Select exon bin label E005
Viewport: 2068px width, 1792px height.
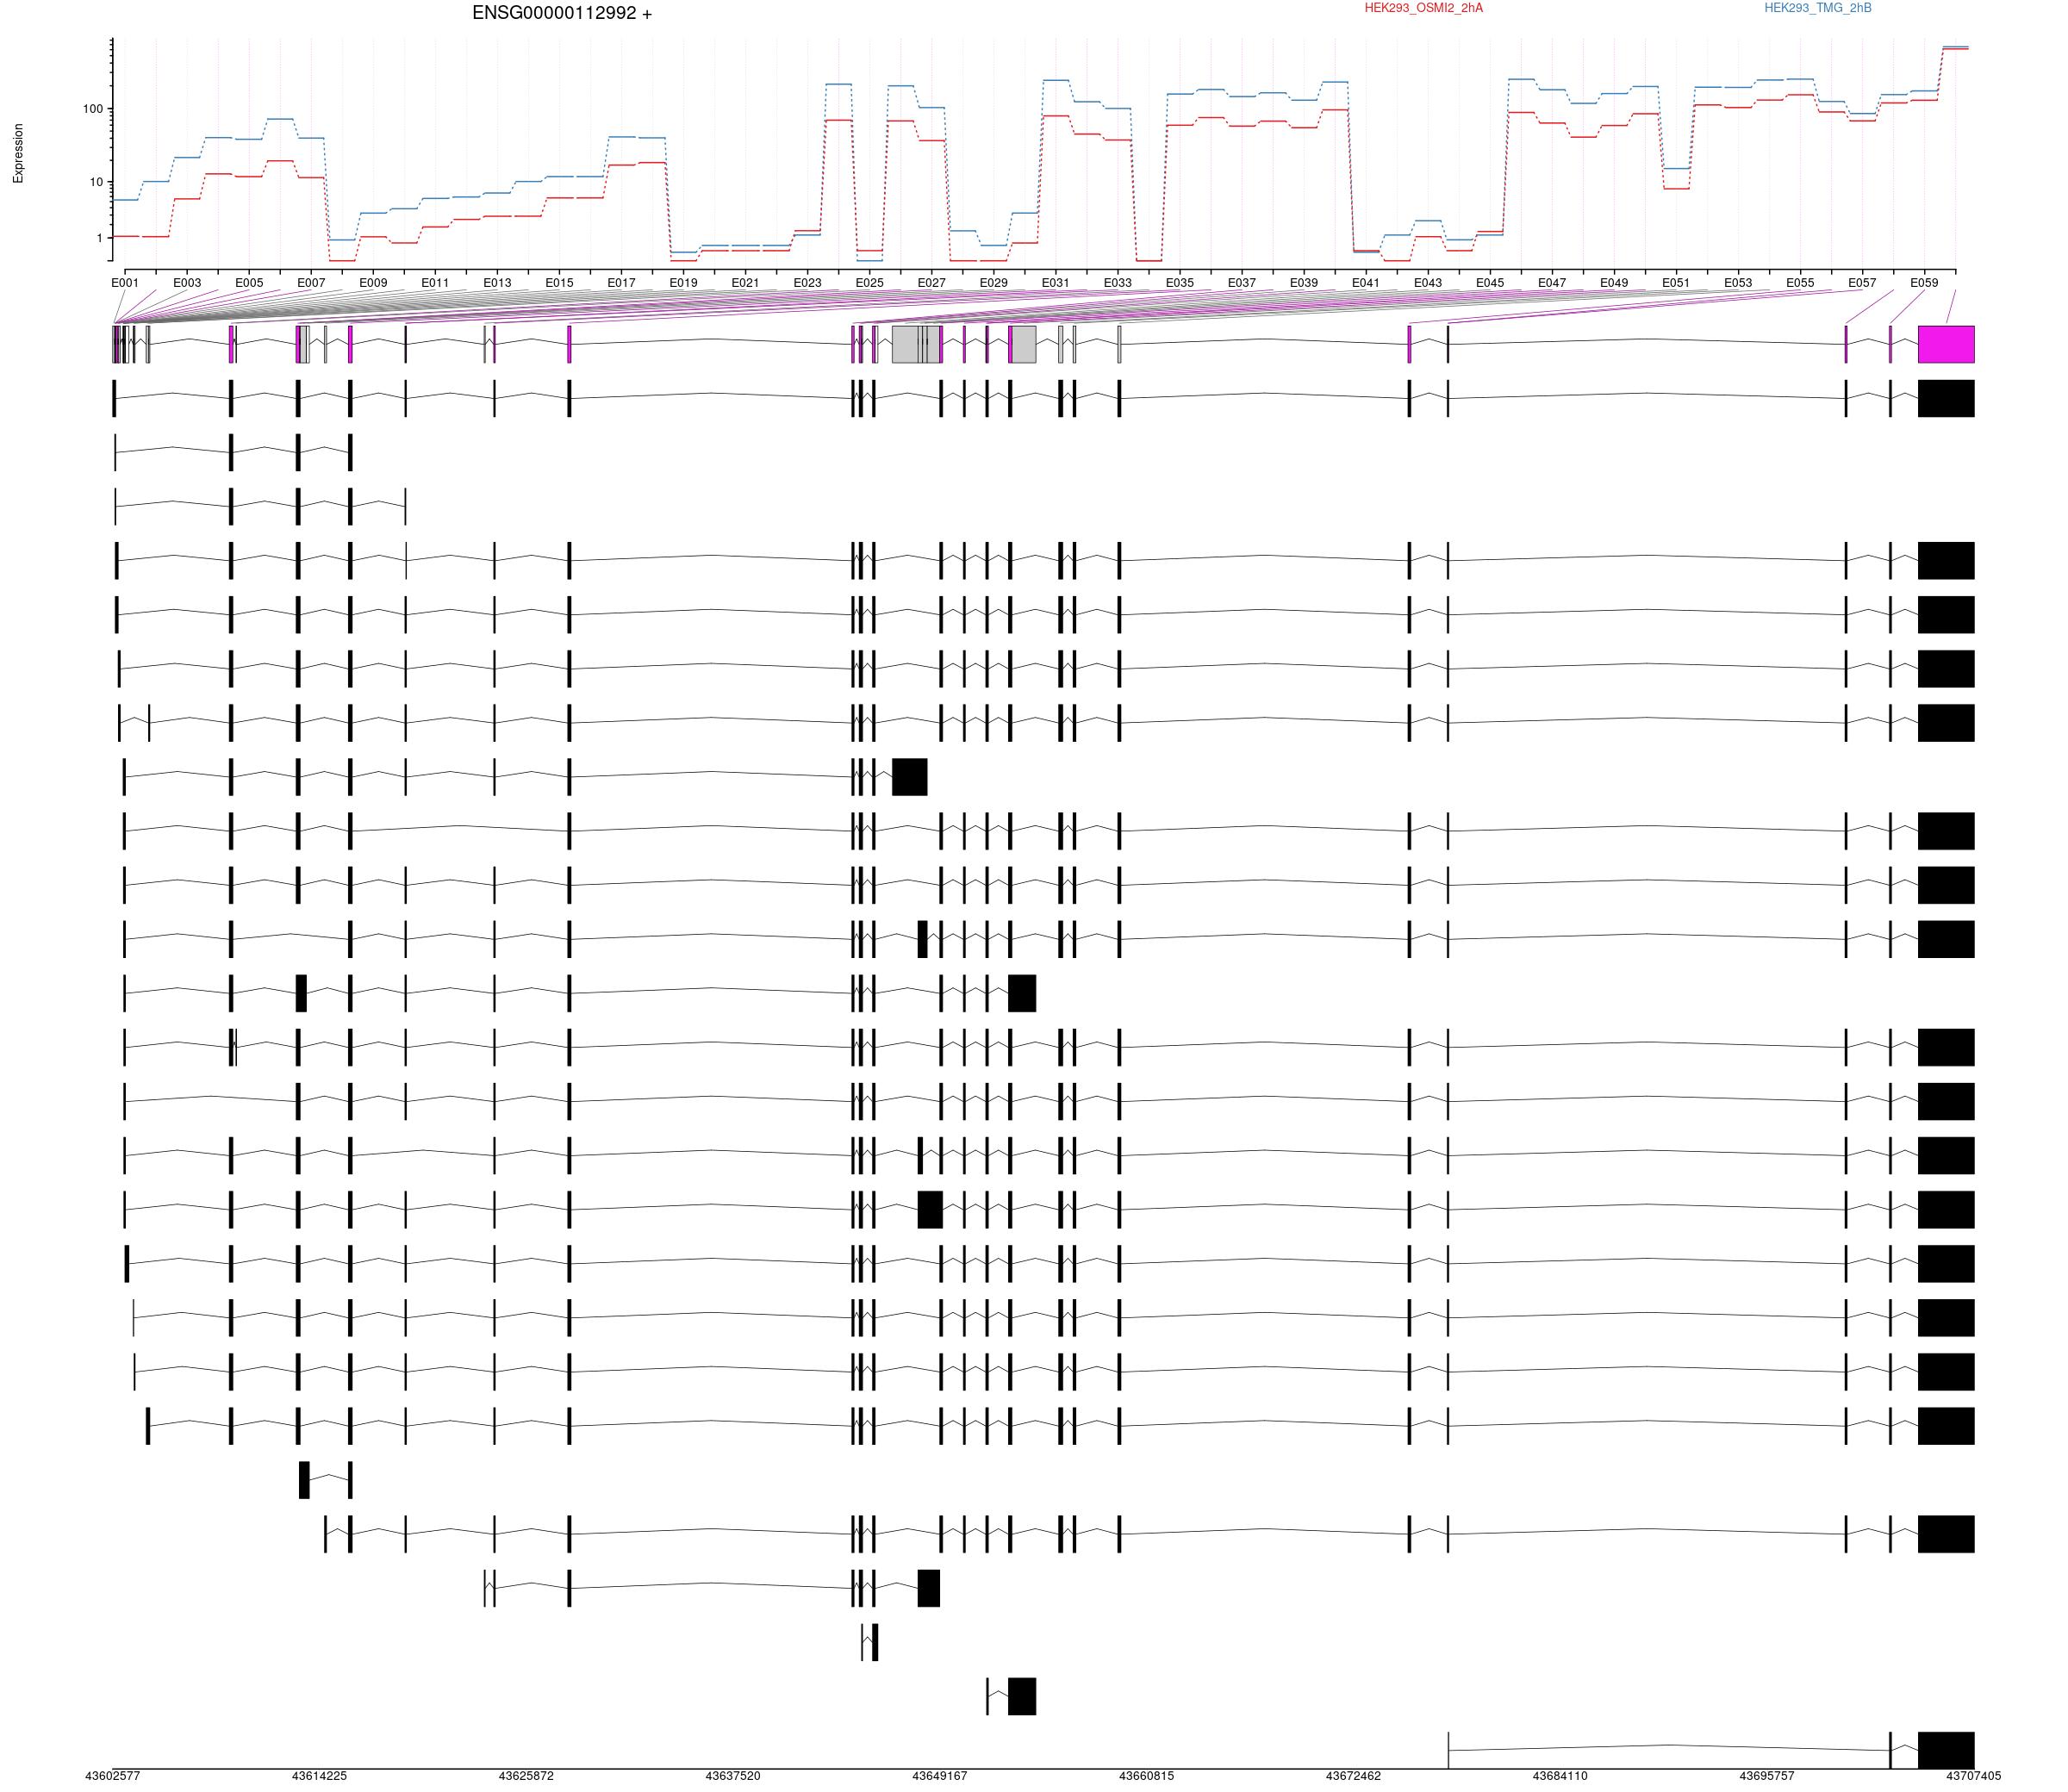pyautogui.click(x=249, y=283)
